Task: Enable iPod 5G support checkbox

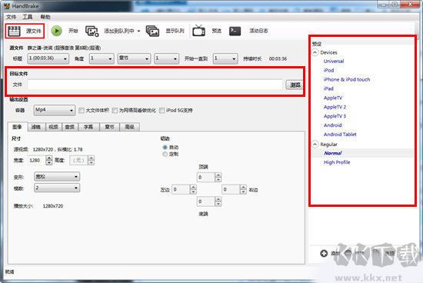Action: pos(162,110)
